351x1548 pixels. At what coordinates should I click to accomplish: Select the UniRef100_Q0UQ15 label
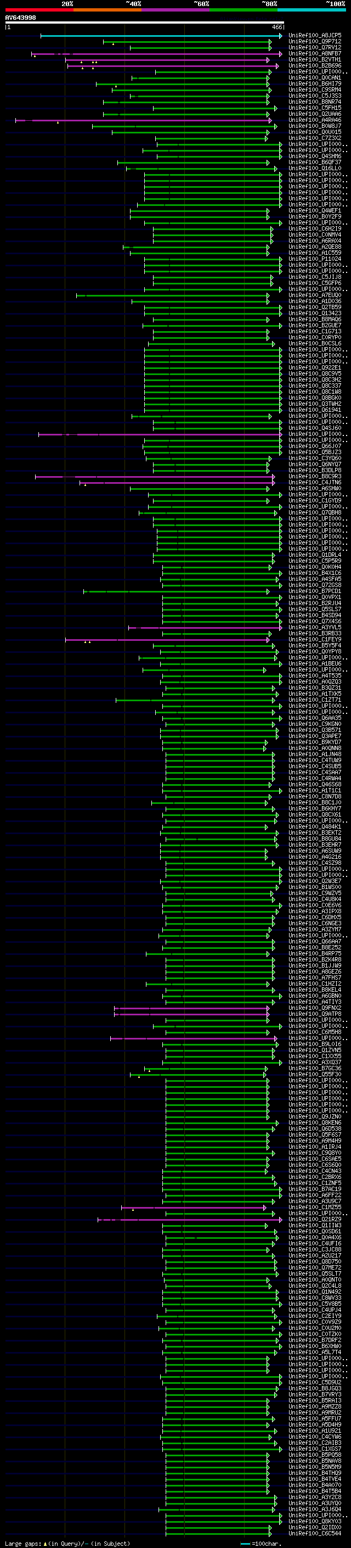[315, 132]
